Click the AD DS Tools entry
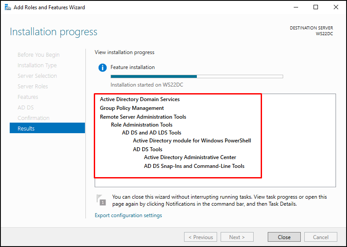347x247 pixels. click(148, 149)
